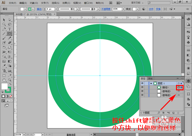
Task: Select the Direct Selection tool
Action: click(x=10, y=20)
